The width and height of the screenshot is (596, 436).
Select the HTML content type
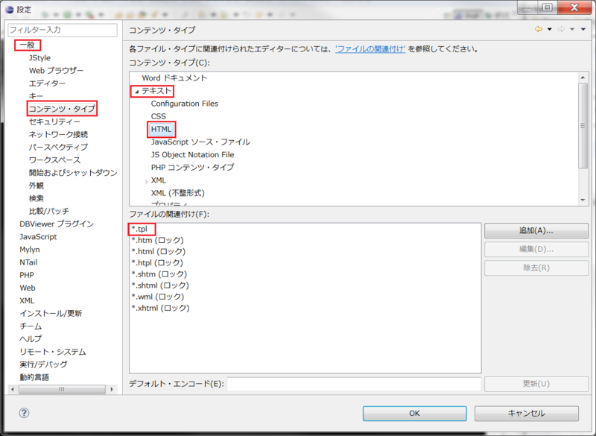coord(163,129)
